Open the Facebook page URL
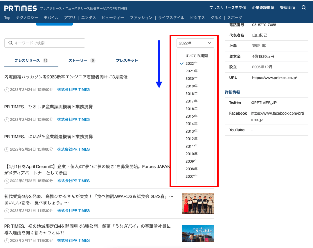 [x=278, y=116]
